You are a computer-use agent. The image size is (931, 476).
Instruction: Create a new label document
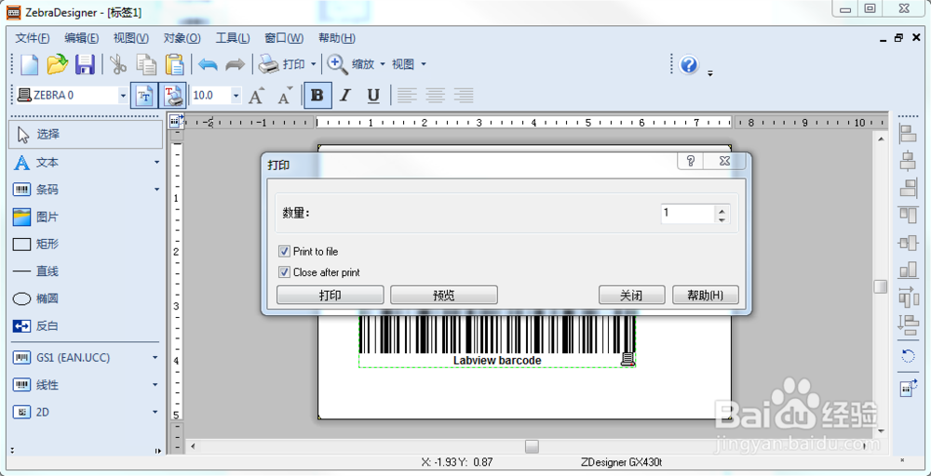click(x=29, y=64)
